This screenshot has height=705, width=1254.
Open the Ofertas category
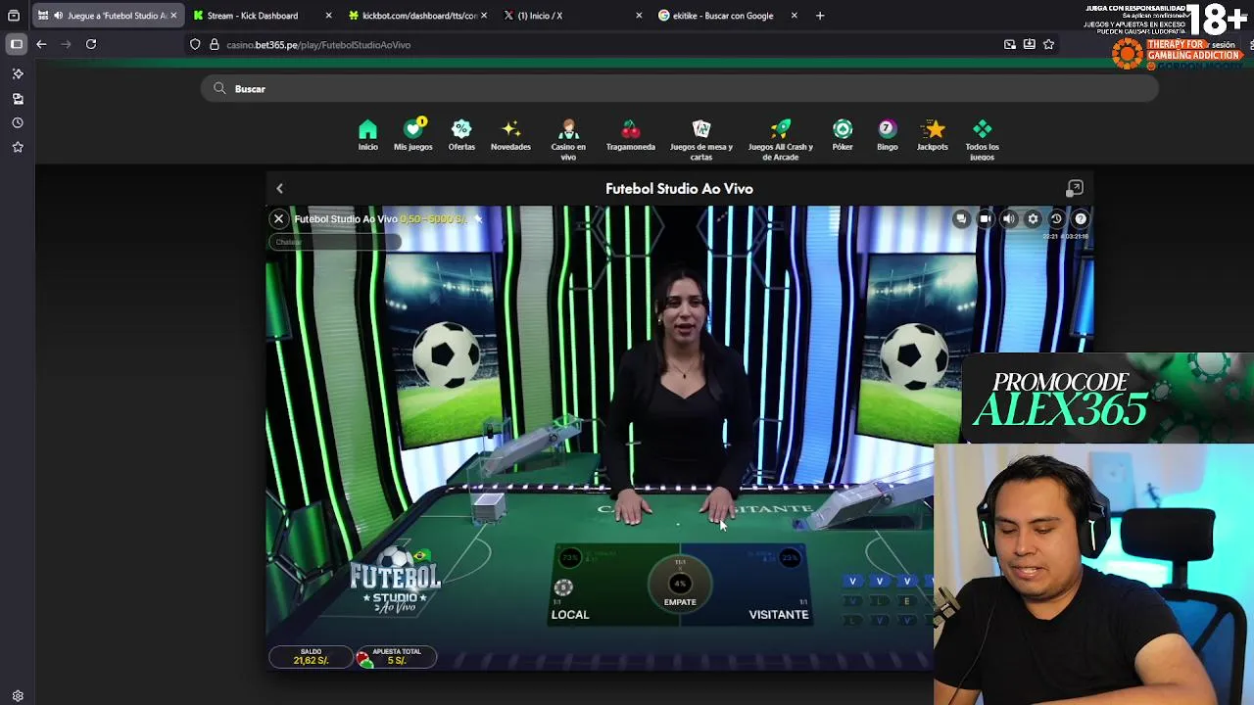(461, 135)
